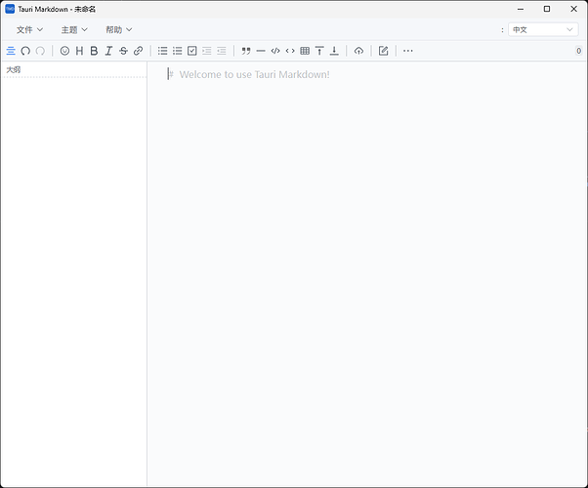Click the character counter badge

pyautogui.click(x=578, y=51)
